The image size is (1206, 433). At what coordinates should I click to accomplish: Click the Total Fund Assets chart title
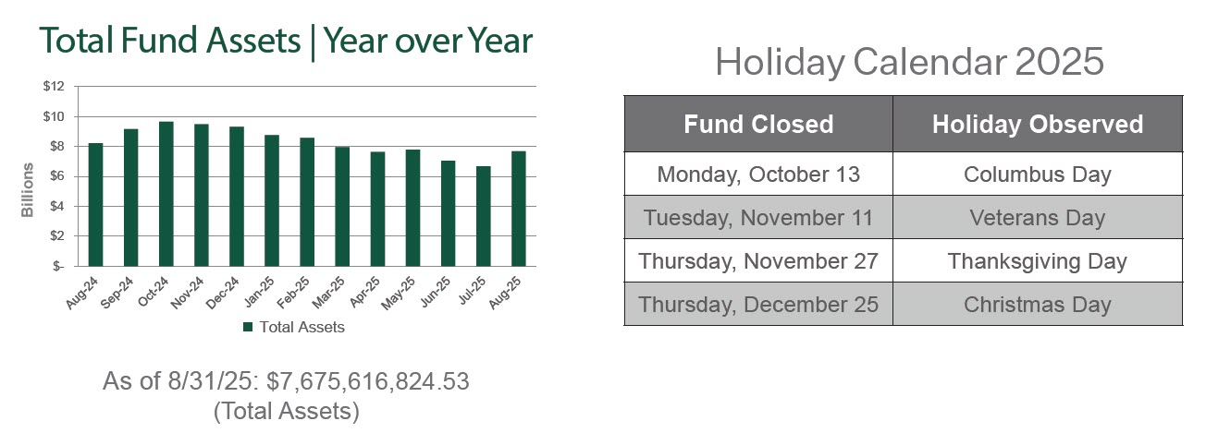pos(287,42)
